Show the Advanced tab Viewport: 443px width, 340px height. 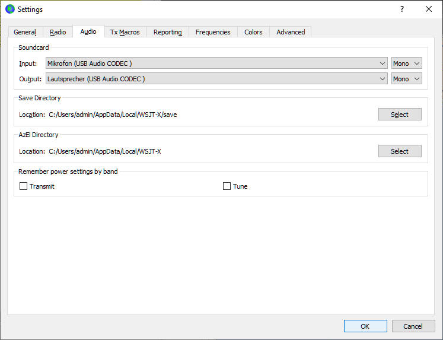click(291, 32)
